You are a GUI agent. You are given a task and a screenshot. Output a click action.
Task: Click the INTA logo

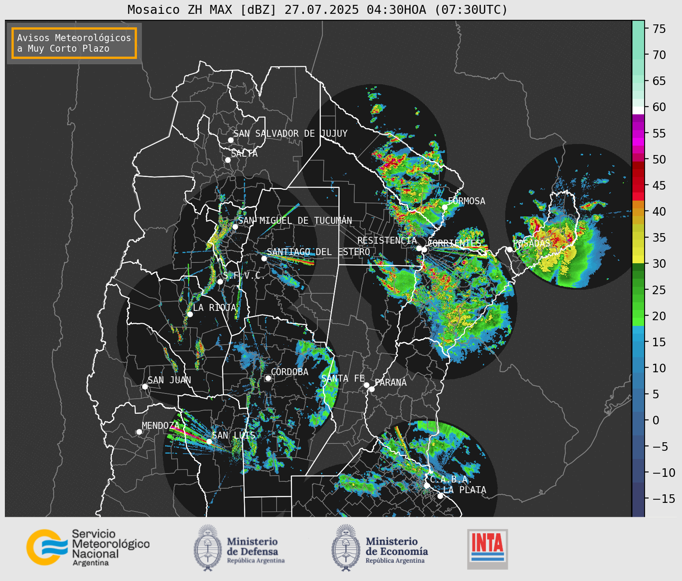(487, 549)
